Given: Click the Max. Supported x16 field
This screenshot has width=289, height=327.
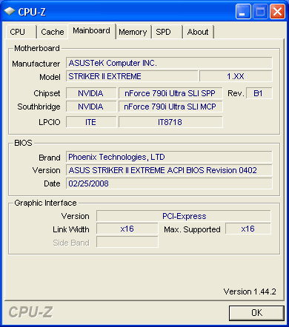Looking at the screenshot, I should [248, 229].
